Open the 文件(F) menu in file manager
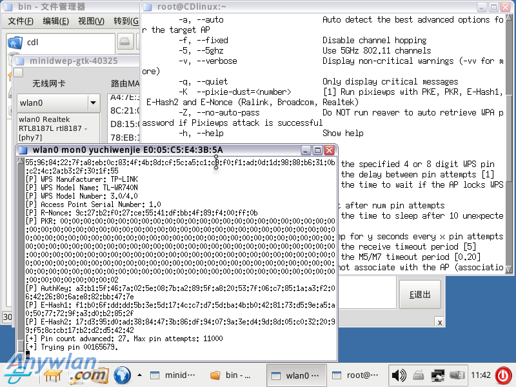The image size is (516, 387). coord(21,21)
